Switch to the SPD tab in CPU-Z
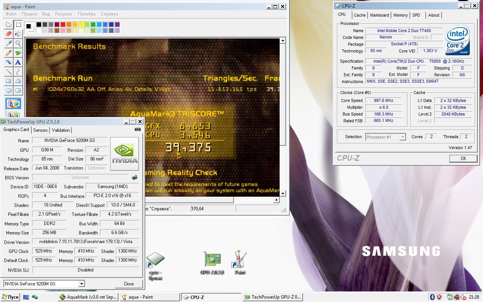Screen dimensions: 483x302 click(416, 15)
